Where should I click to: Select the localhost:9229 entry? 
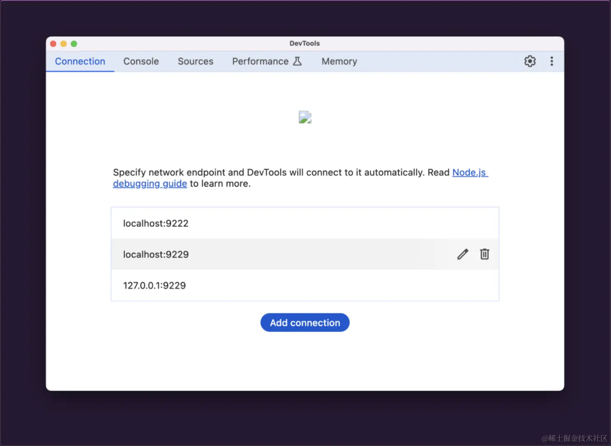point(305,254)
